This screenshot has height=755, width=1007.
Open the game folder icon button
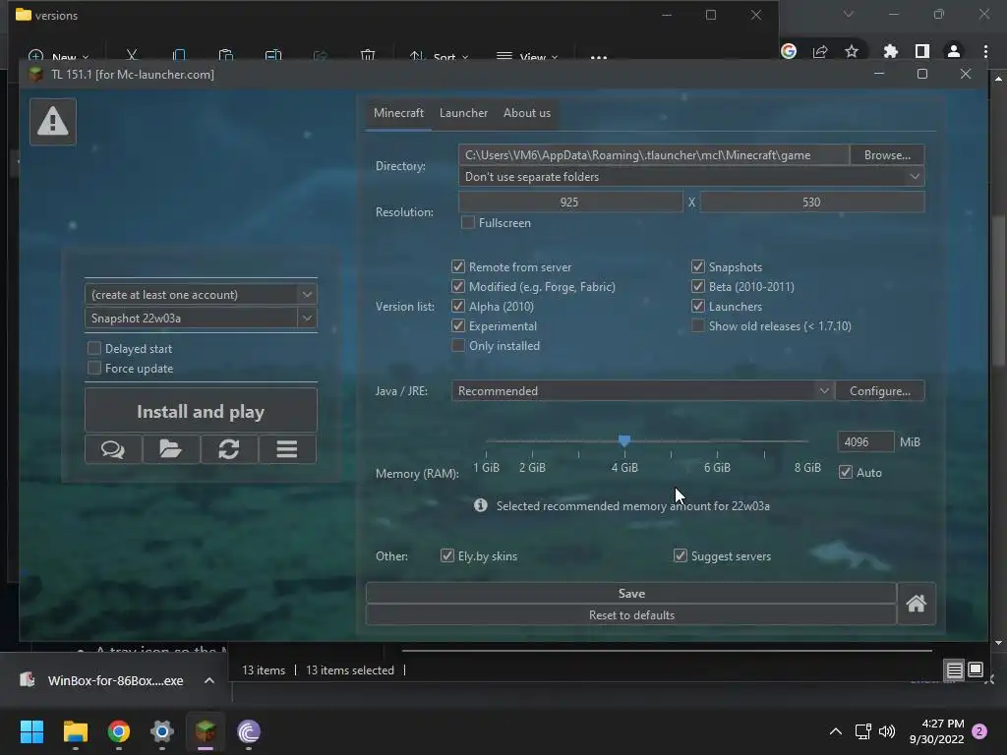coord(171,449)
